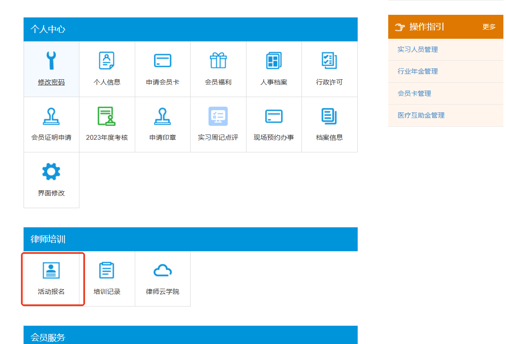Open the 档案信息 documents icon
The width and height of the screenshot is (506, 344).
329,116
